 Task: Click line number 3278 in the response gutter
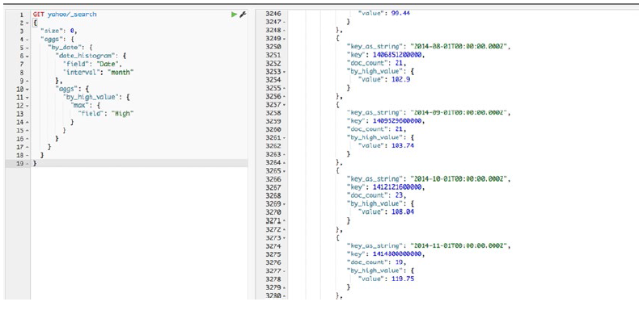(273, 279)
